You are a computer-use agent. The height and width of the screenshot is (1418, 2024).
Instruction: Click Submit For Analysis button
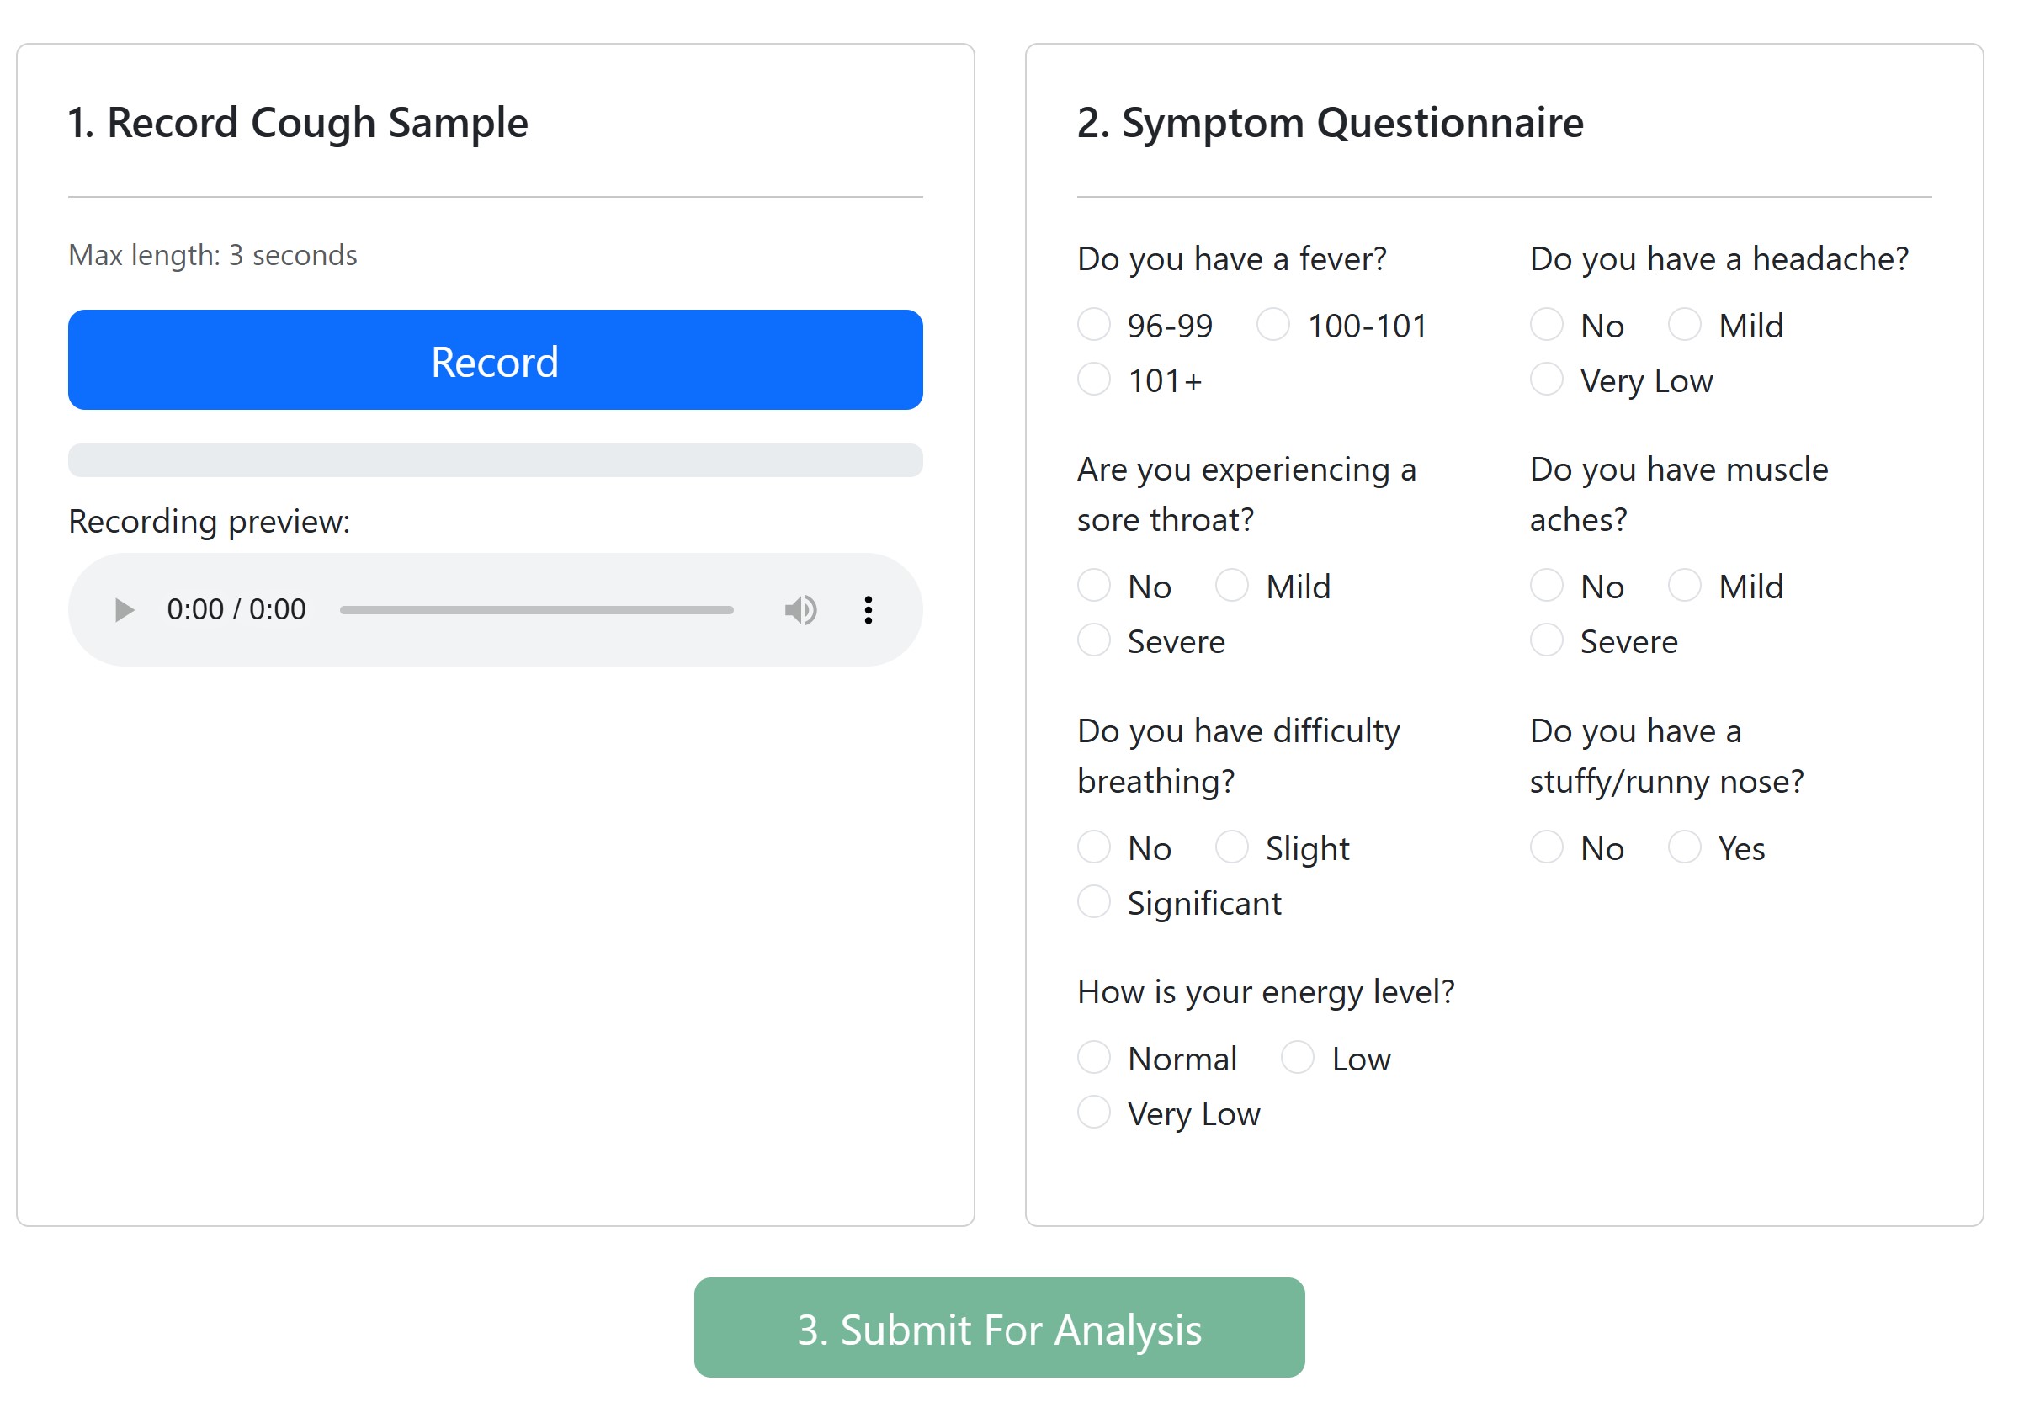coord(999,1327)
